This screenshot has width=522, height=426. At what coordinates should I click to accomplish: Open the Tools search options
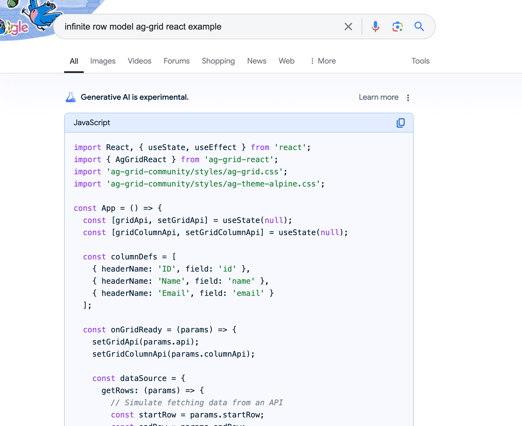[420, 61]
